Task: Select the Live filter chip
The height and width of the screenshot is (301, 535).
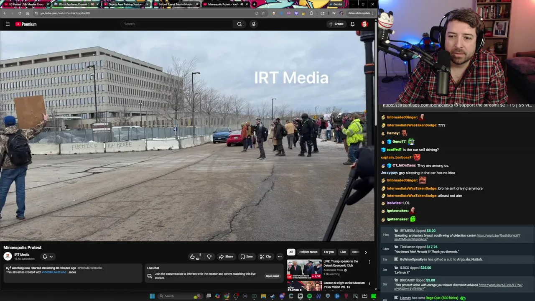Action: pyautogui.click(x=343, y=252)
